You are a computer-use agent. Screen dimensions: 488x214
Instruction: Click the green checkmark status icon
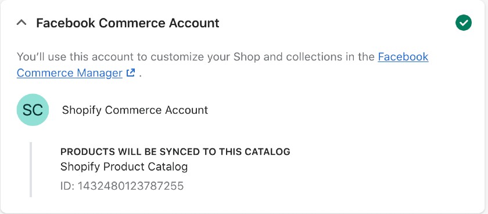pos(464,23)
